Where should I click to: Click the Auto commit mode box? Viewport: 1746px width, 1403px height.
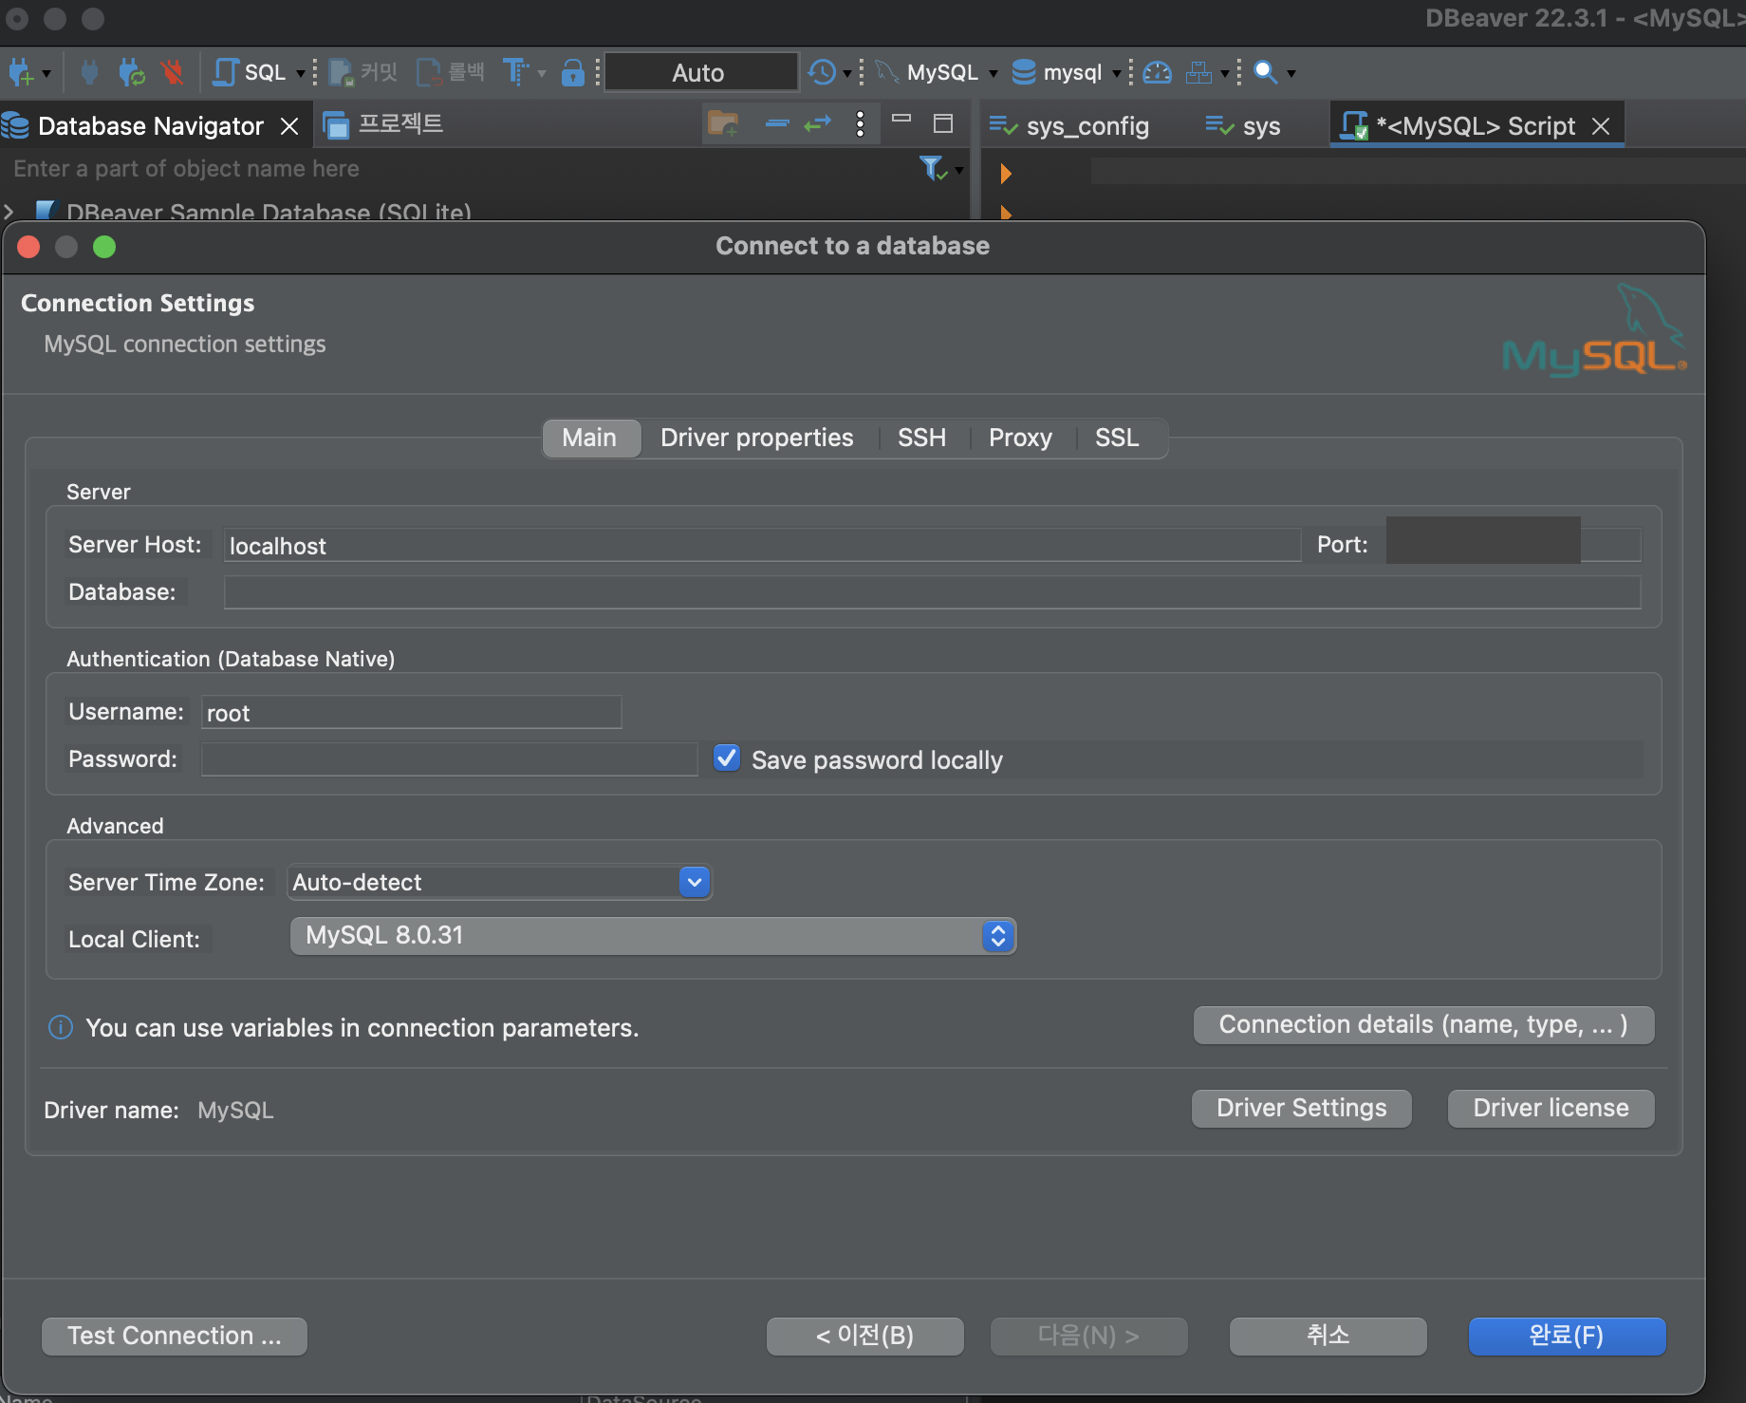pyautogui.click(x=700, y=72)
